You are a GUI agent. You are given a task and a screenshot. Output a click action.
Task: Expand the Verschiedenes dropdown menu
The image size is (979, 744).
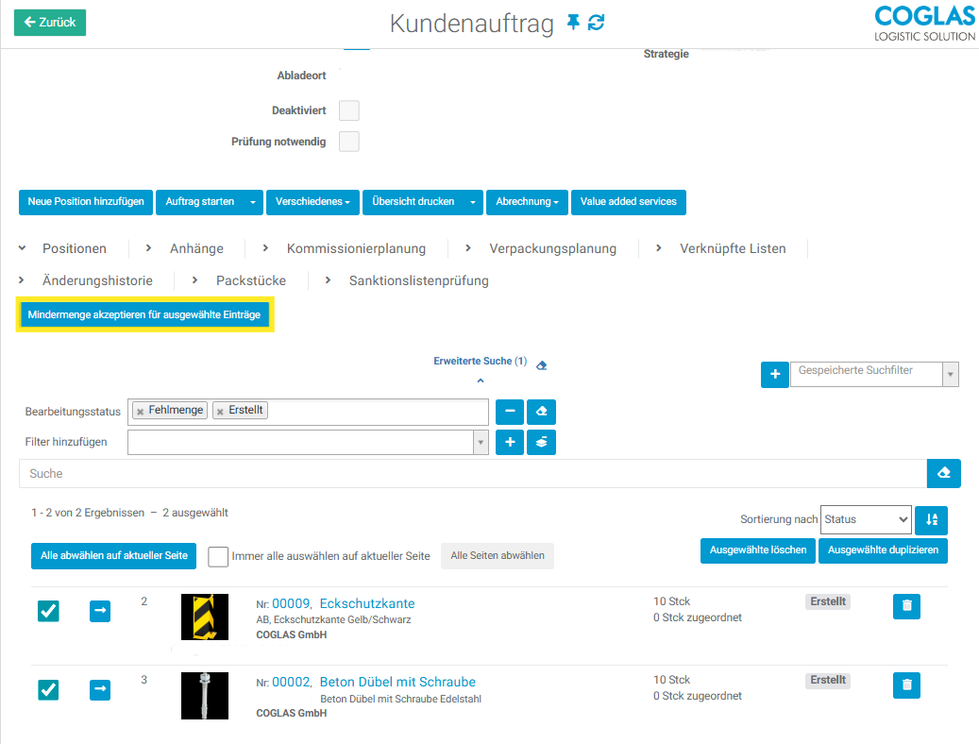point(312,202)
